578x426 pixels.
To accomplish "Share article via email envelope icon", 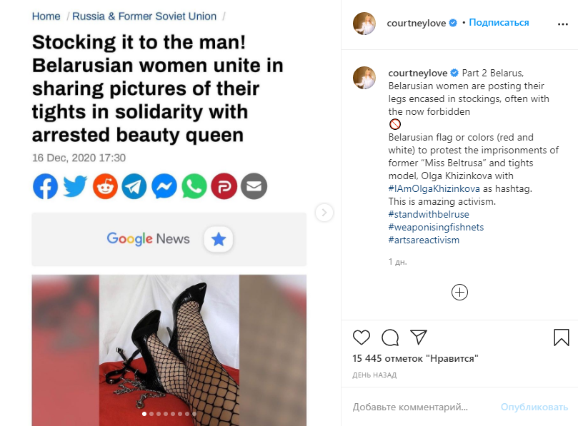I will tap(254, 186).
